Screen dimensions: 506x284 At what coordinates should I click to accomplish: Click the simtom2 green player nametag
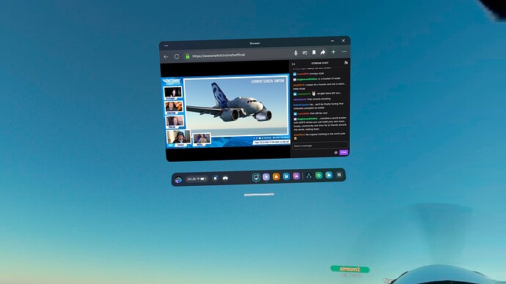(350, 269)
